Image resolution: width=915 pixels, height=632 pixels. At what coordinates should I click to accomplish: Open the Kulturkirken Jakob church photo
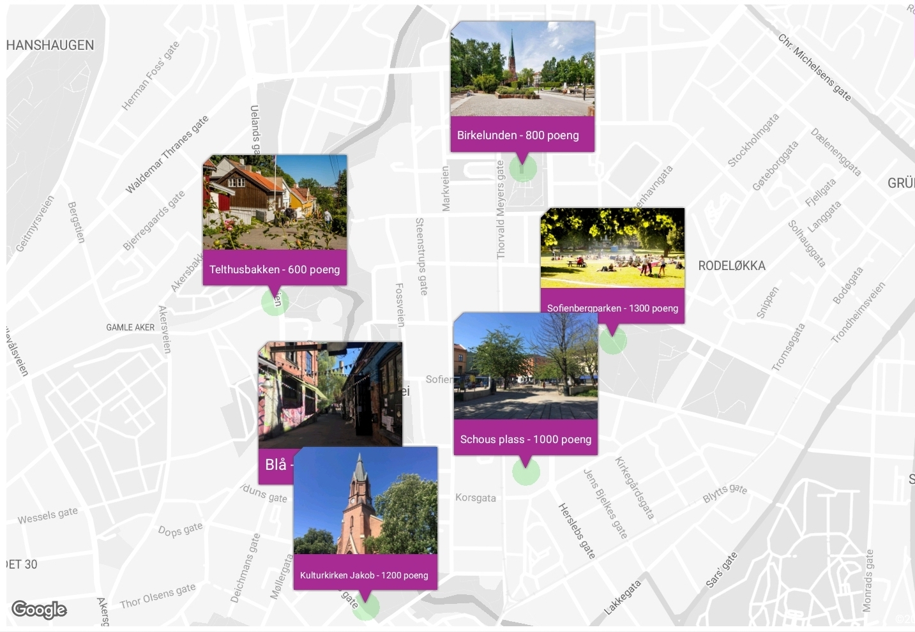[365, 500]
